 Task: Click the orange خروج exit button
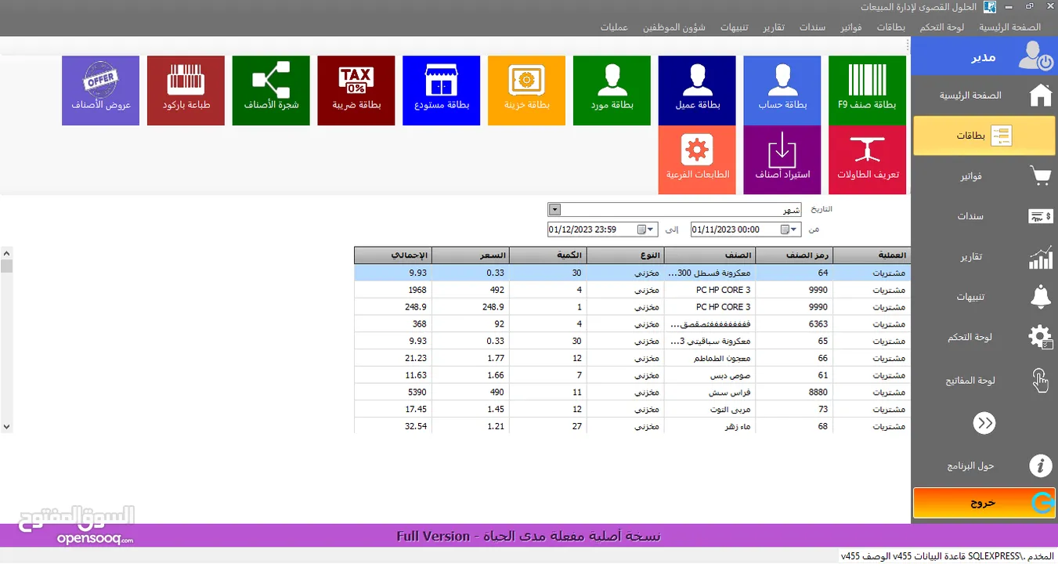click(x=984, y=503)
